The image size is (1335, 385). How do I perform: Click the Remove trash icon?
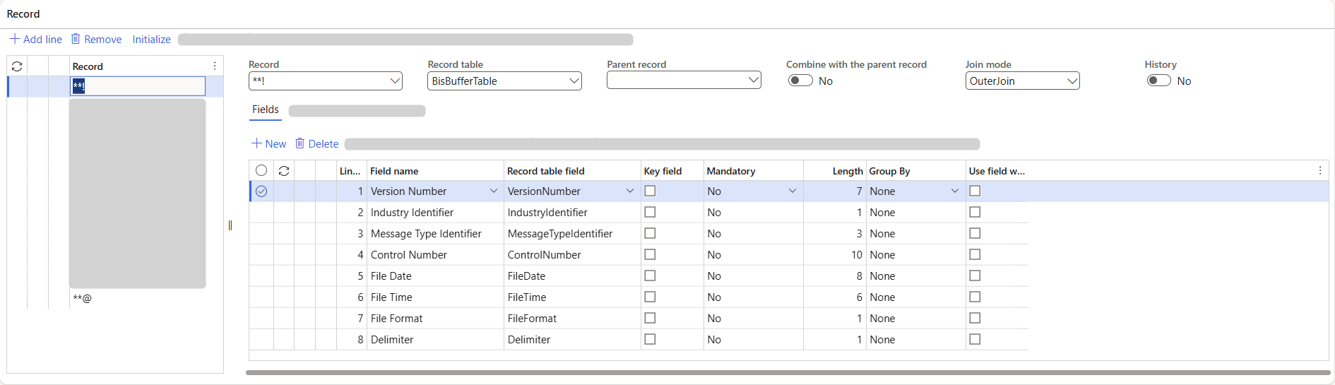pos(76,39)
